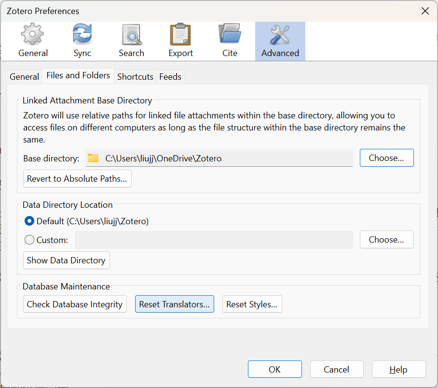Switch to the Feeds tab
438x388 pixels.
pyautogui.click(x=170, y=76)
